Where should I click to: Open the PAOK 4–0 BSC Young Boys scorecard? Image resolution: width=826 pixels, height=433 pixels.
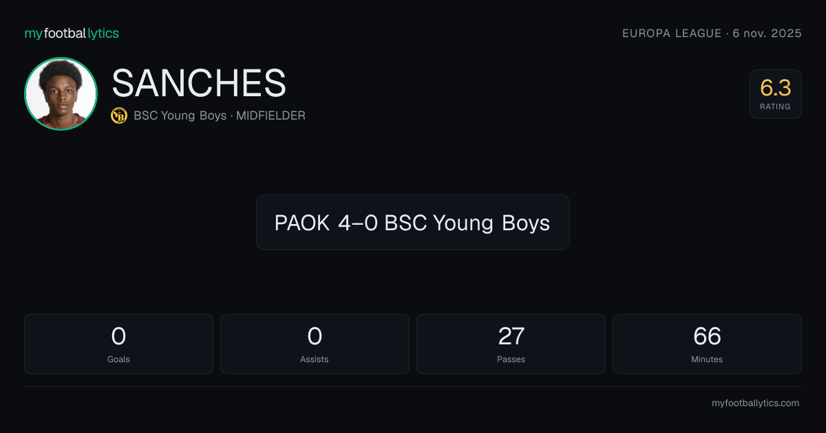click(x=413, y=222)
